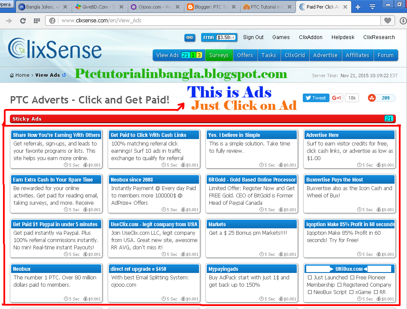Open the Opera menu button
Image resolution: width=407 pixels, height=309 pixels.
pos(6,4)
